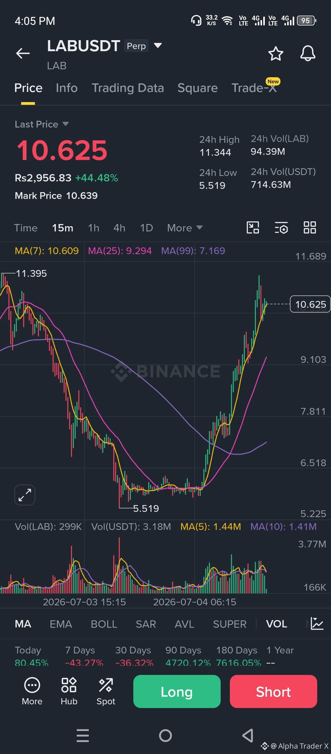Open the Hub icon
This screenshot has height=754, width=331.
69,691
